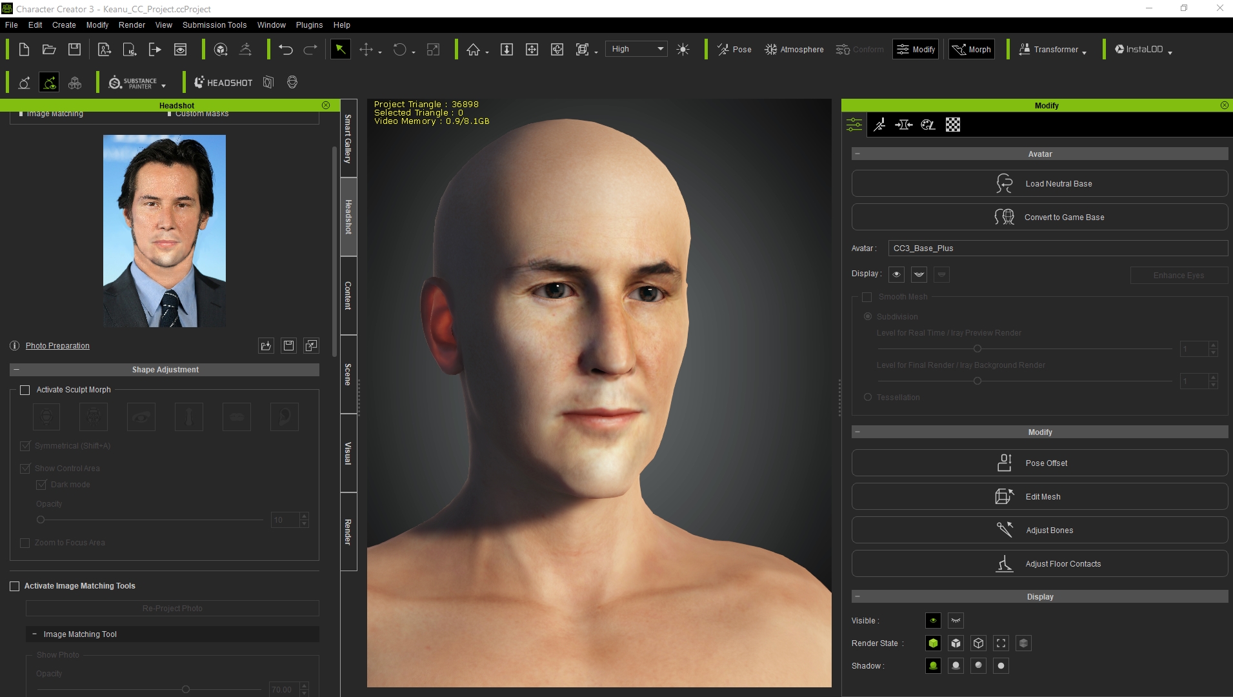Open Substance Painter tool
1233x697 pixels.
tap(133, 83)
